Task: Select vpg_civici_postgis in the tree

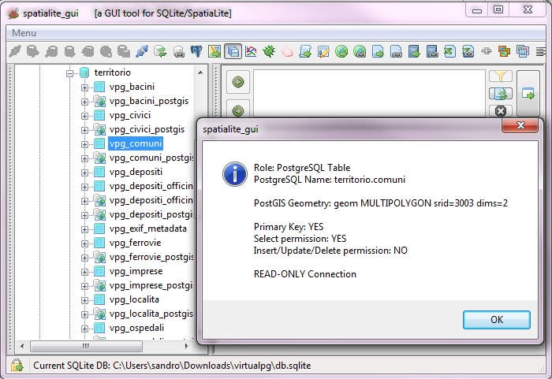Action: [x=147, y=129]
